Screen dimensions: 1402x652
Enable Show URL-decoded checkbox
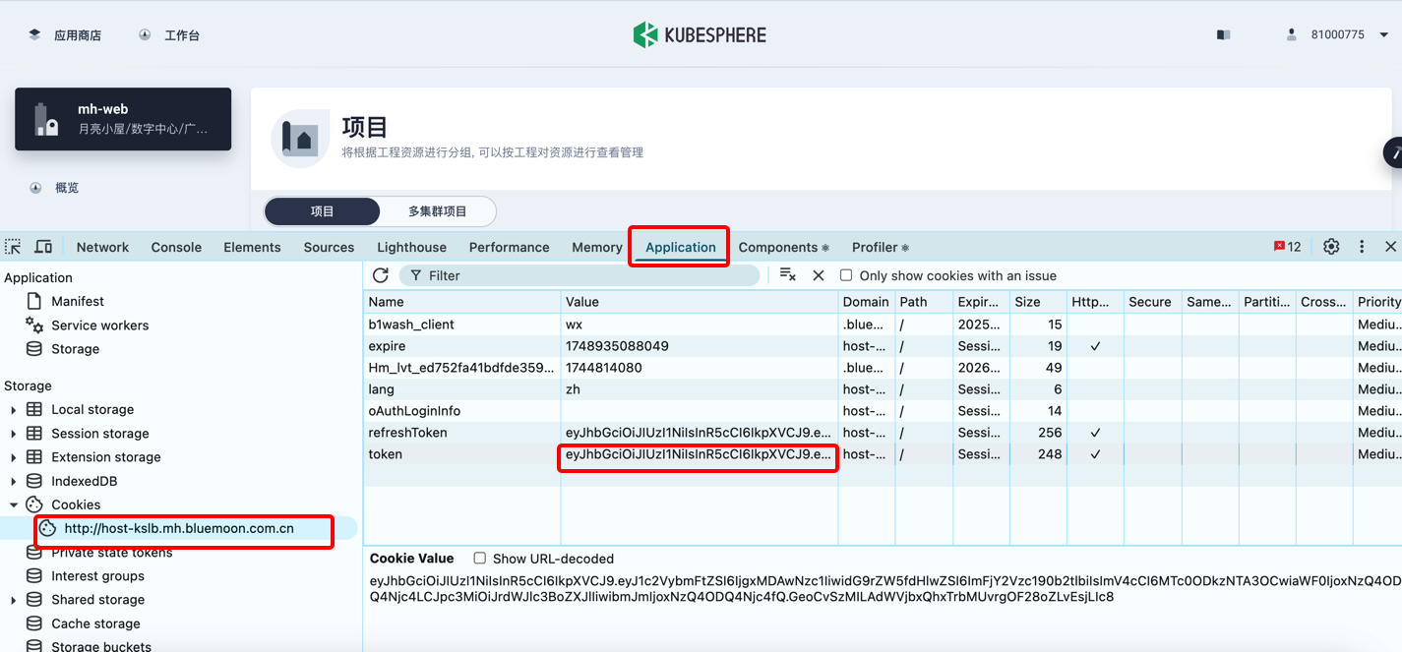[x=480, y=559]
